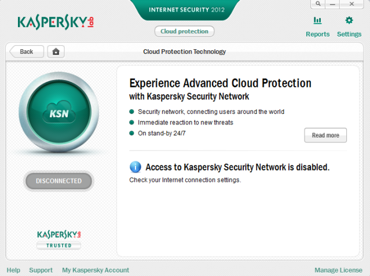Click the Back button
Screen dimensions: 370x276
coord(27,51)
